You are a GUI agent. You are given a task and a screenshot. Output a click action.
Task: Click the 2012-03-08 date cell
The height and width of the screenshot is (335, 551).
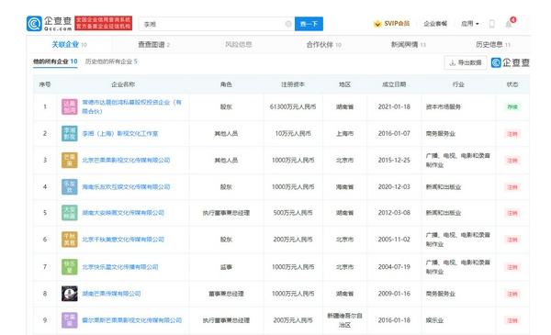[394, 213]
